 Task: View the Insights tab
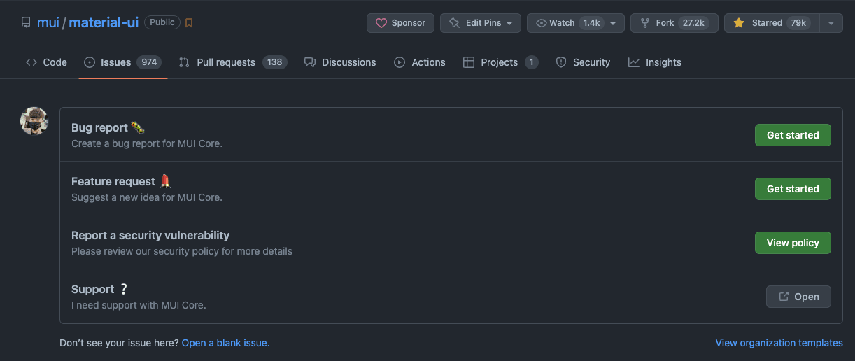tap(655, 62)
